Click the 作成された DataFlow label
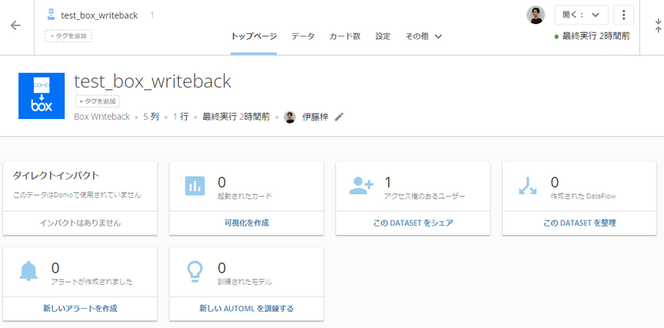The height and width of the screenshot is (328, 664). pyautogui.click(x=583, y=196)
